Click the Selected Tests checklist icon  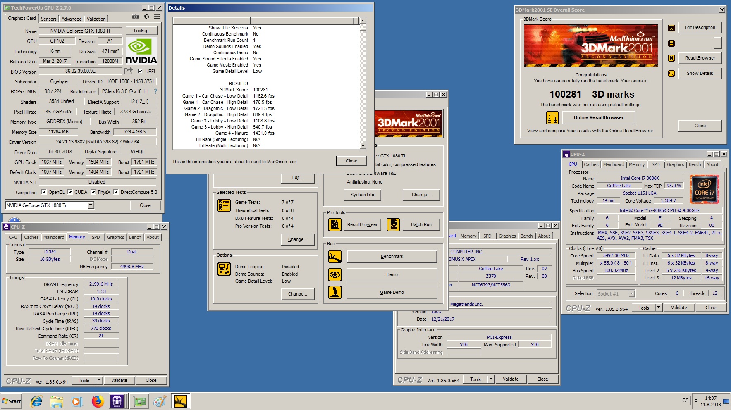224,205
